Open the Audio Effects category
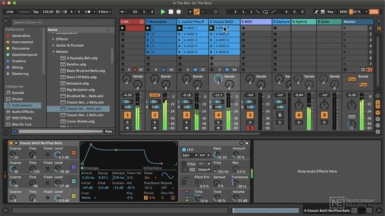The width and height of the screenshot is (385, 216). (23, 112)
